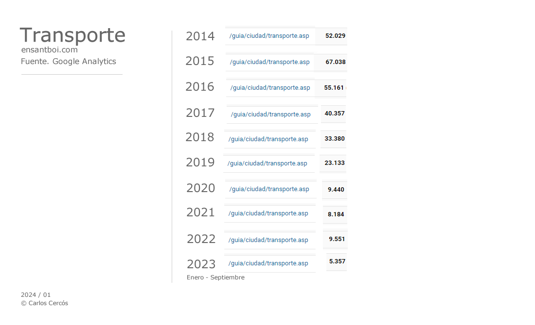Screen dimensions: 535x325
Task: Open the 2019 transporte.asp link
Action: (x=267, y=163)
